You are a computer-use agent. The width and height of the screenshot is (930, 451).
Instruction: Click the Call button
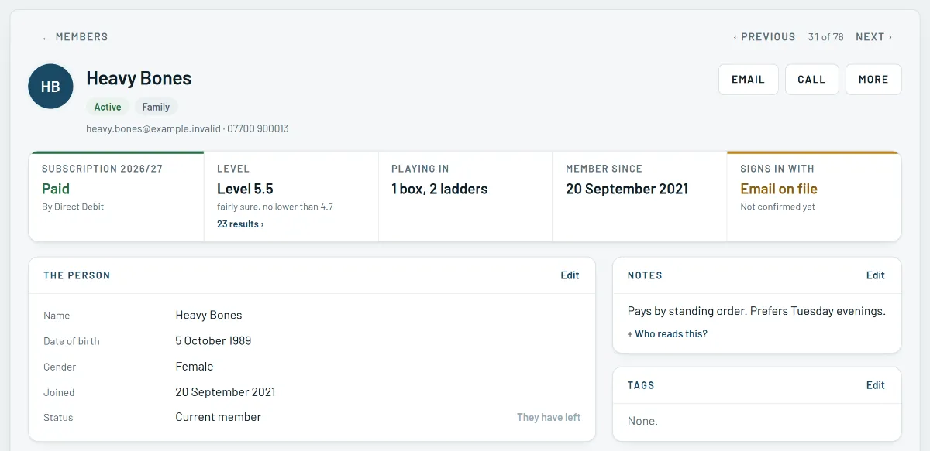(x=811, y=80)
